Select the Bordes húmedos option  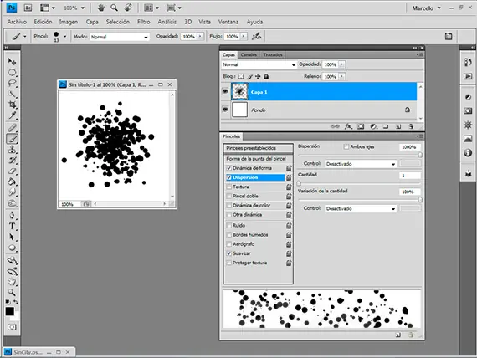coord(250,235)
